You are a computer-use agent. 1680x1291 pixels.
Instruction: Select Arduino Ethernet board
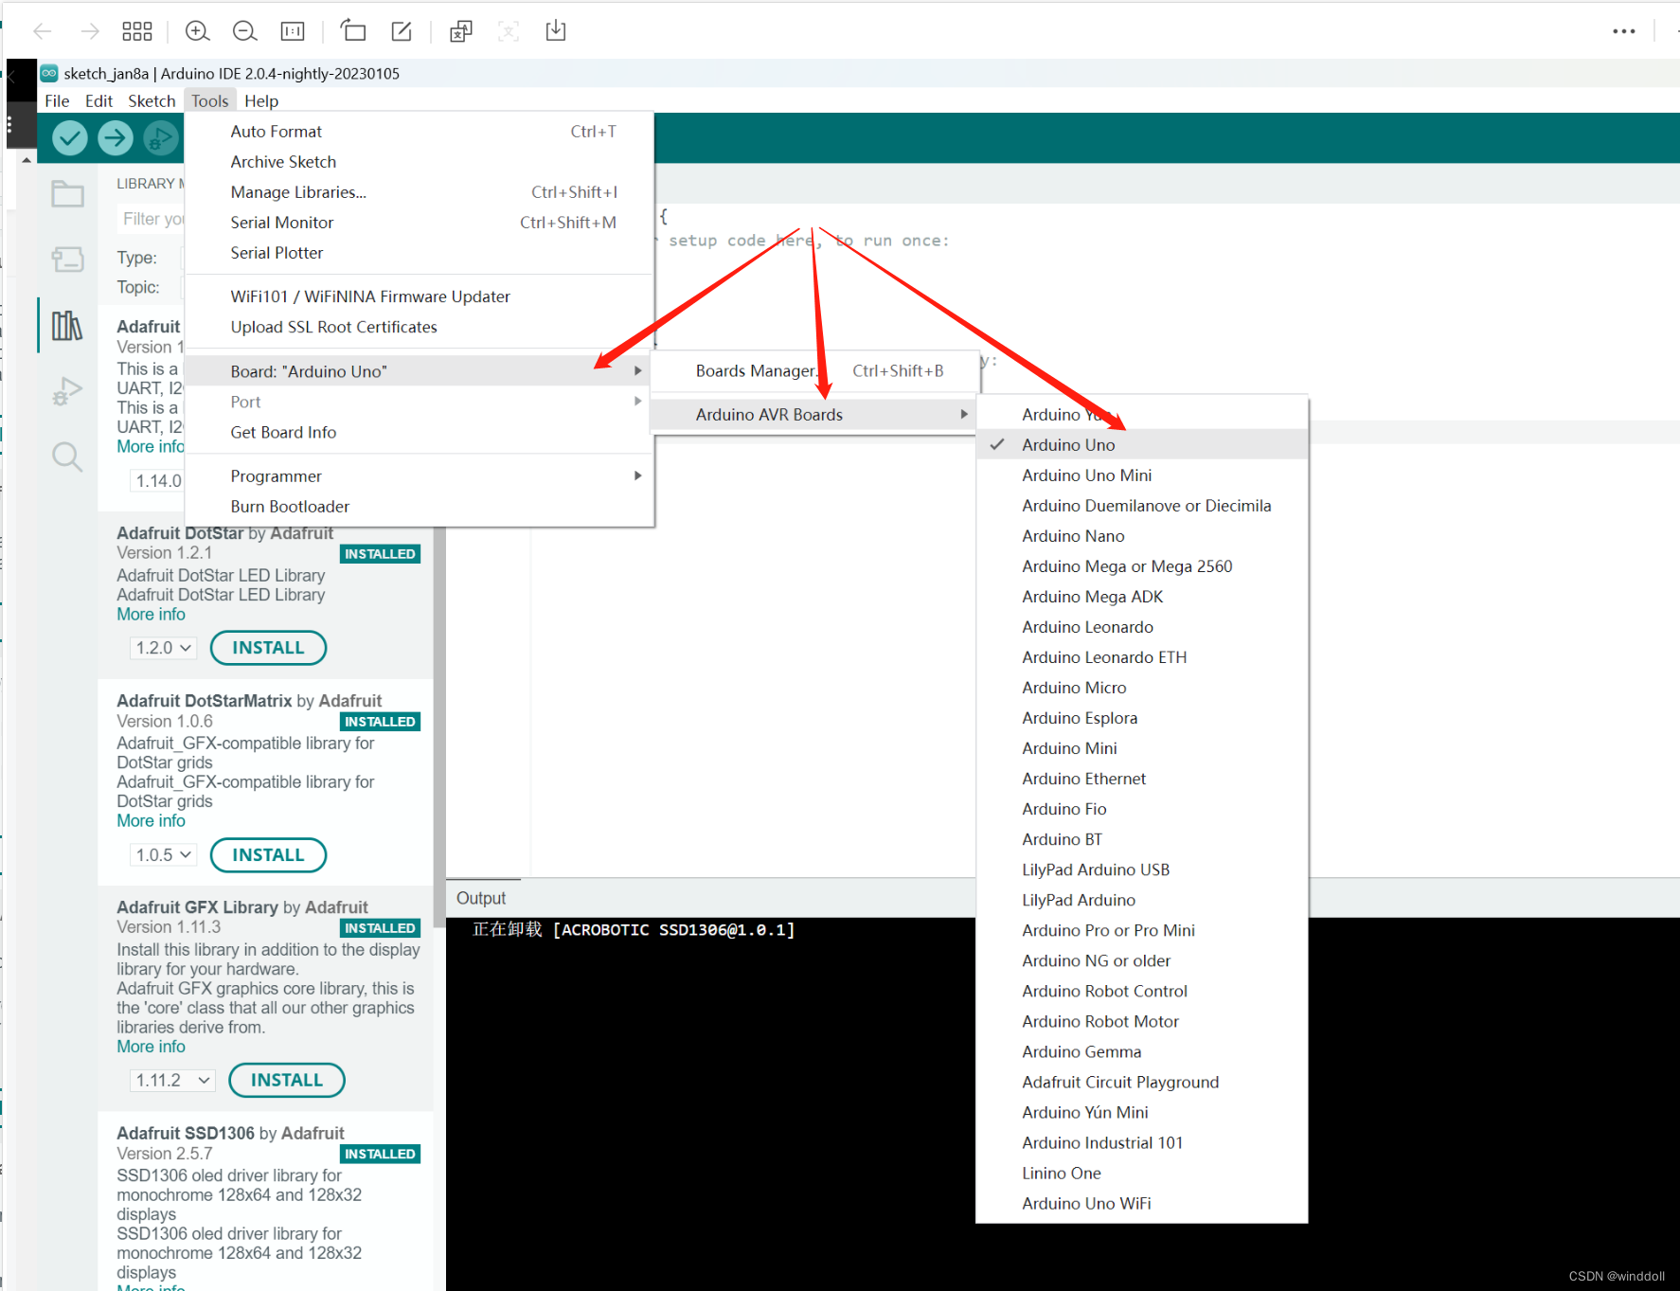pos(1142,778)
